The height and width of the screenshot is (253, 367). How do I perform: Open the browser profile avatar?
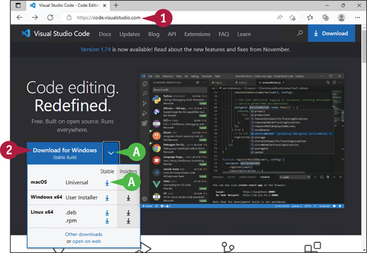point(341,18)
